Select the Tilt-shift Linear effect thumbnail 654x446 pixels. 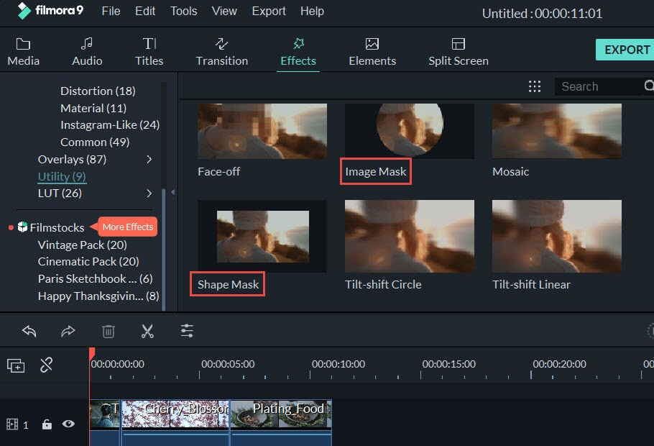pyautogui.click(x=557, y=237)
